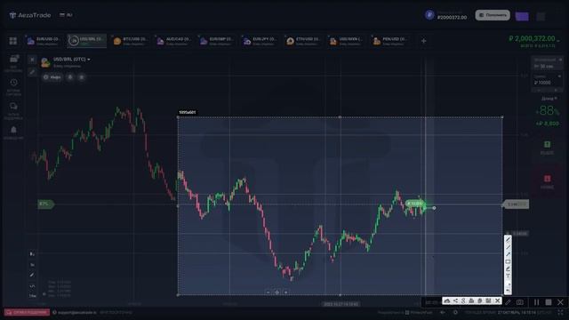Cancel the screenshot selection with X

[498, 300]
